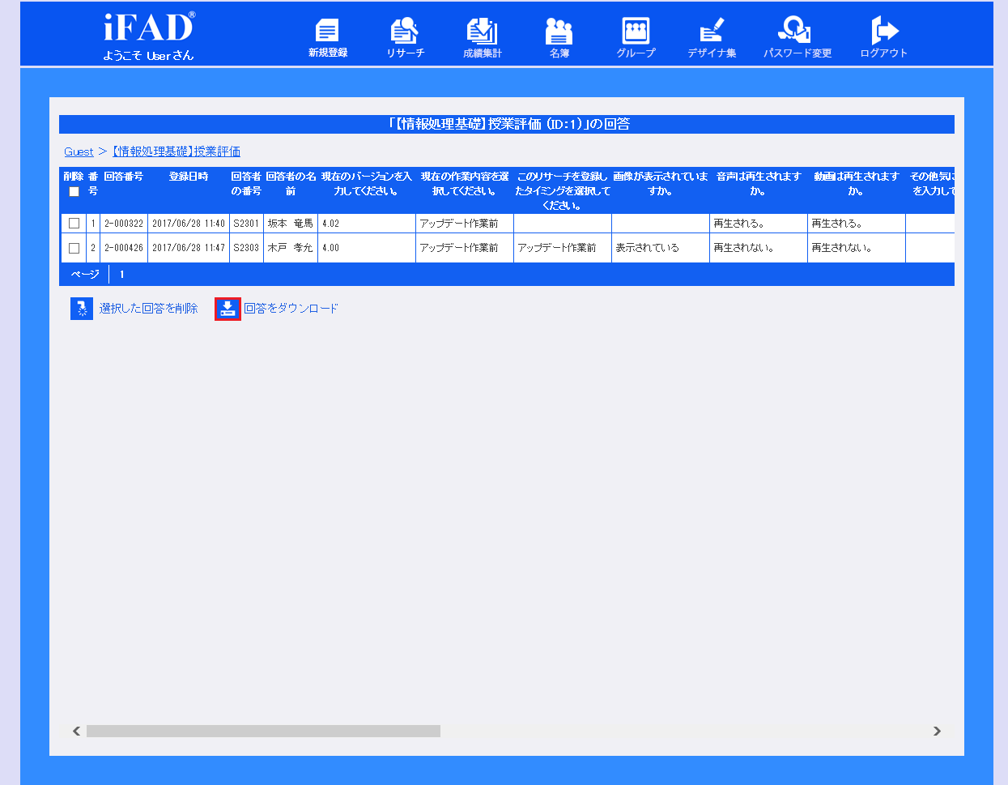Click the 登録日時 column header

pyautogui.click(x=189, y=176)
